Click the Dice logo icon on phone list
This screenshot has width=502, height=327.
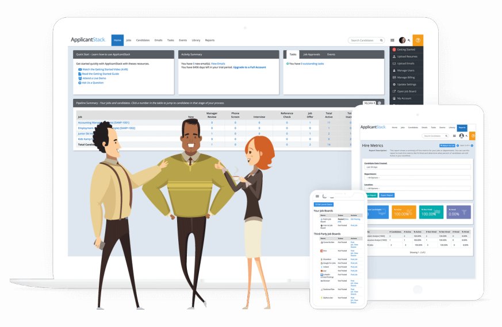322,251
